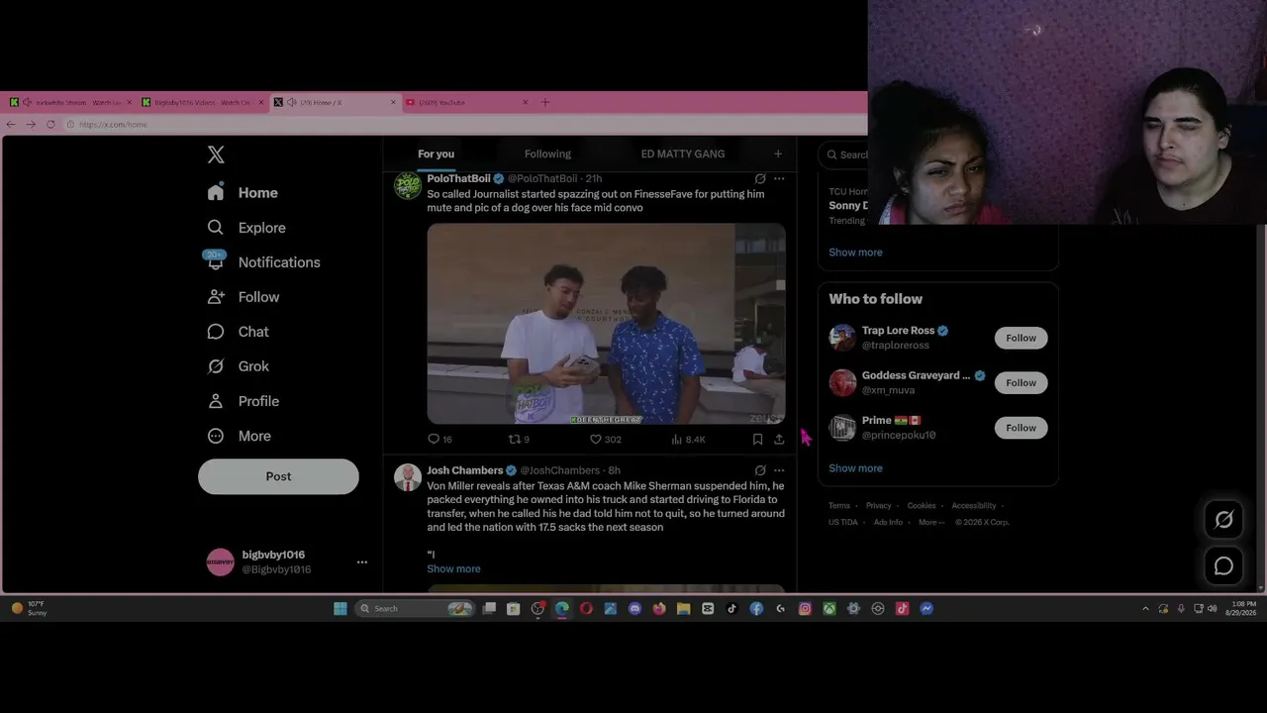Like the PoloThatBoii post

(x=605, y=440)
